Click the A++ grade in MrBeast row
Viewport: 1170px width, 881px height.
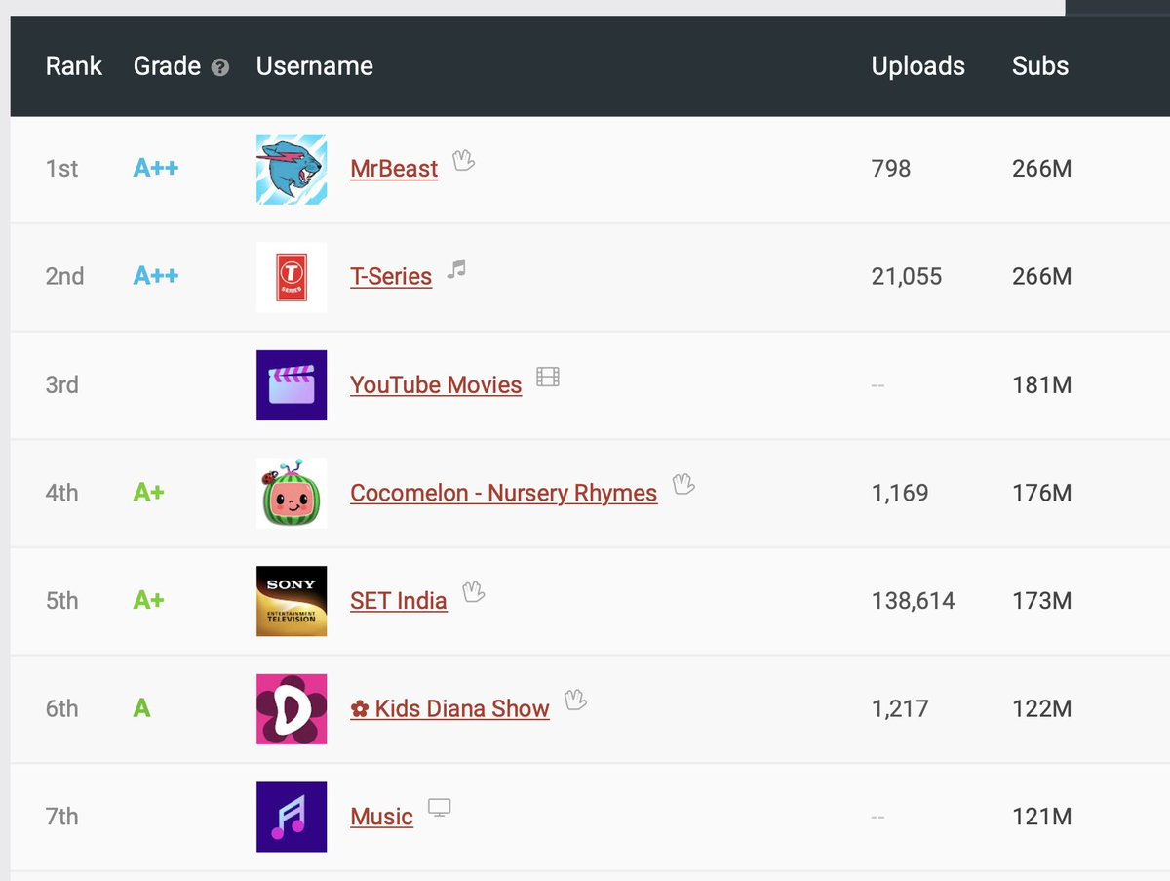156,169
